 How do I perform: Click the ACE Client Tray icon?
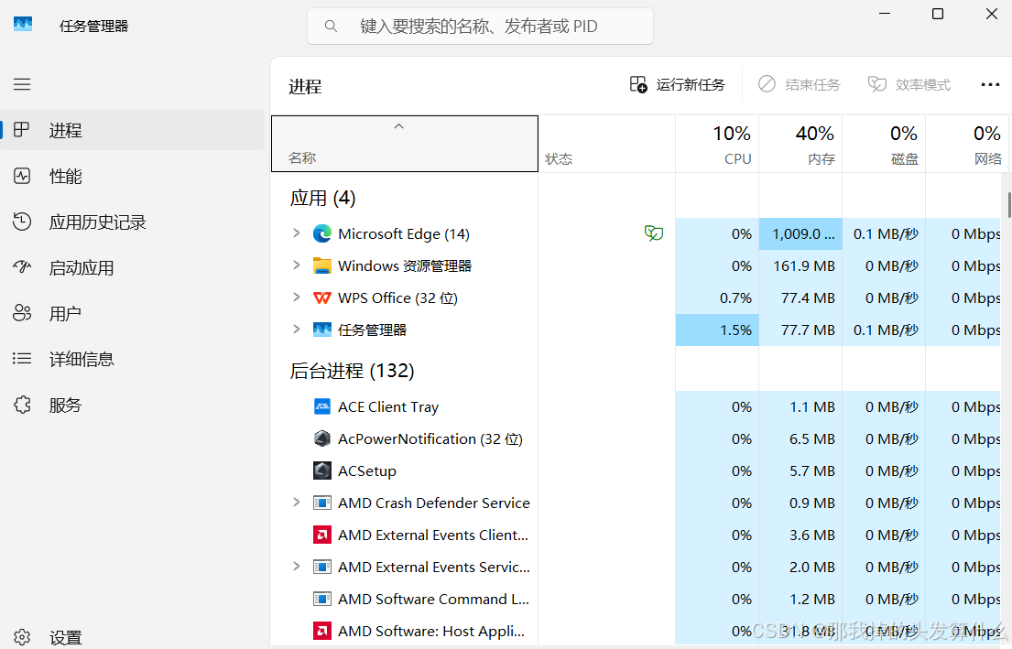(x=322, y=406)
